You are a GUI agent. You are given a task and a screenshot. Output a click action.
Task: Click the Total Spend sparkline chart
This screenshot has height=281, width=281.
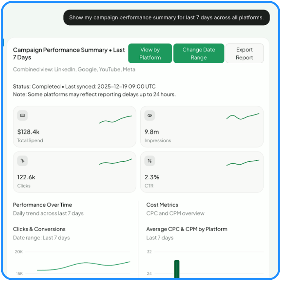click(x=115, y=120)
